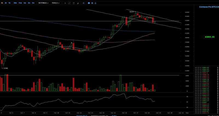Click the large 63843.81 last price
Screen dimensions: 219x116
click(x=210, y=37)
